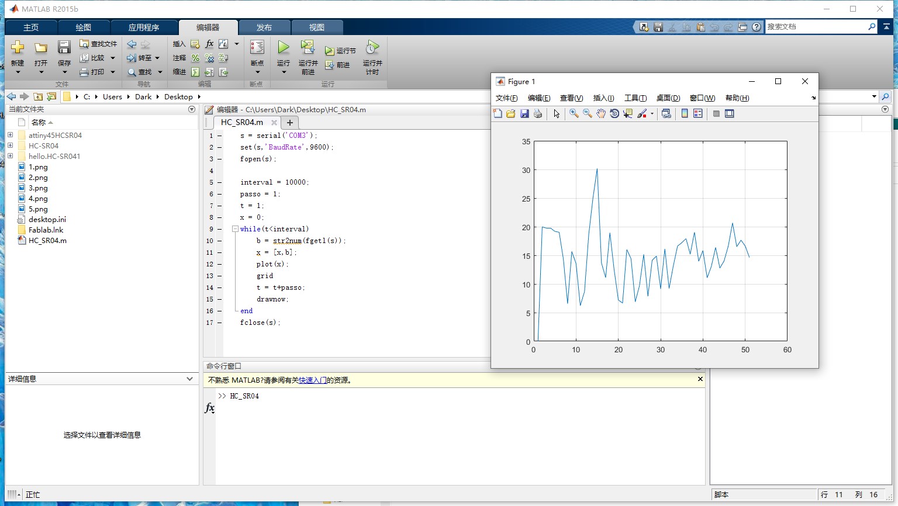Select Fablab.lnk in current folder
Screen dimensions: 898x506
point(46,230)
